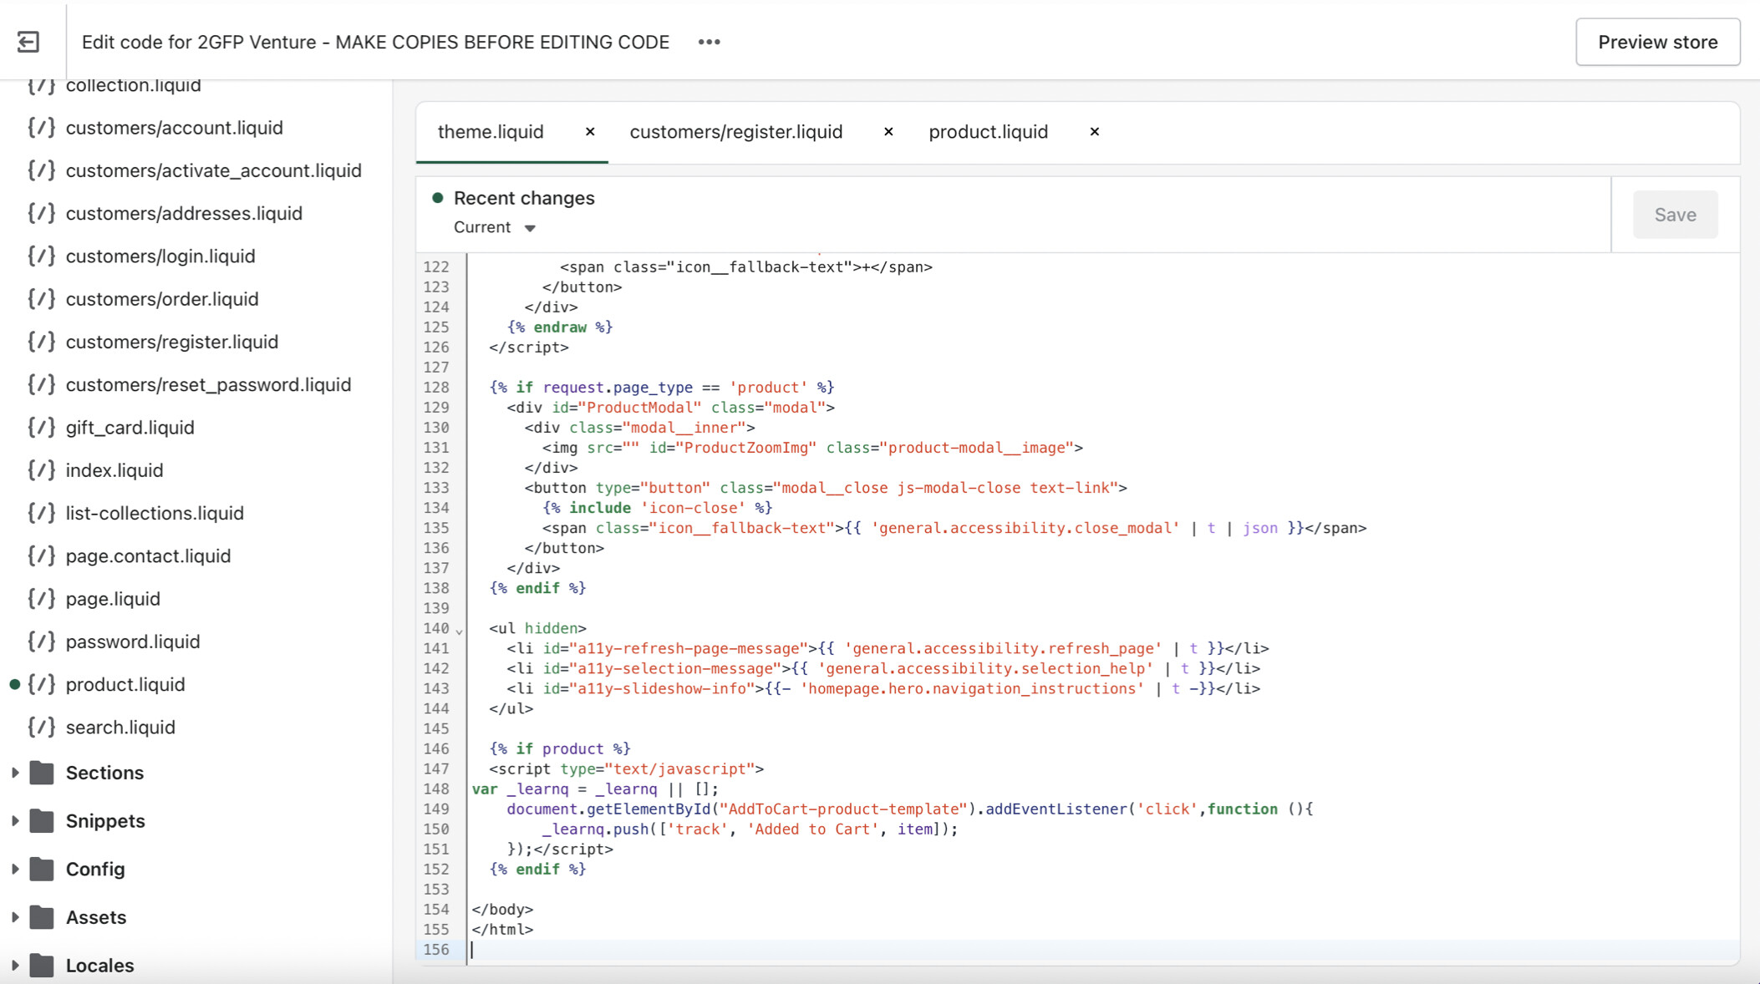Viewport: 1760px width, 984px height.
Task: Open the Current version dropdown
Action: coord(495,227)
